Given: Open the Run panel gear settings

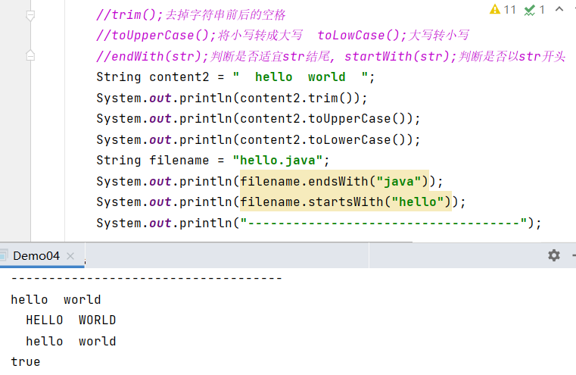Looking at the screenshot, I should (x=554, y=255).
